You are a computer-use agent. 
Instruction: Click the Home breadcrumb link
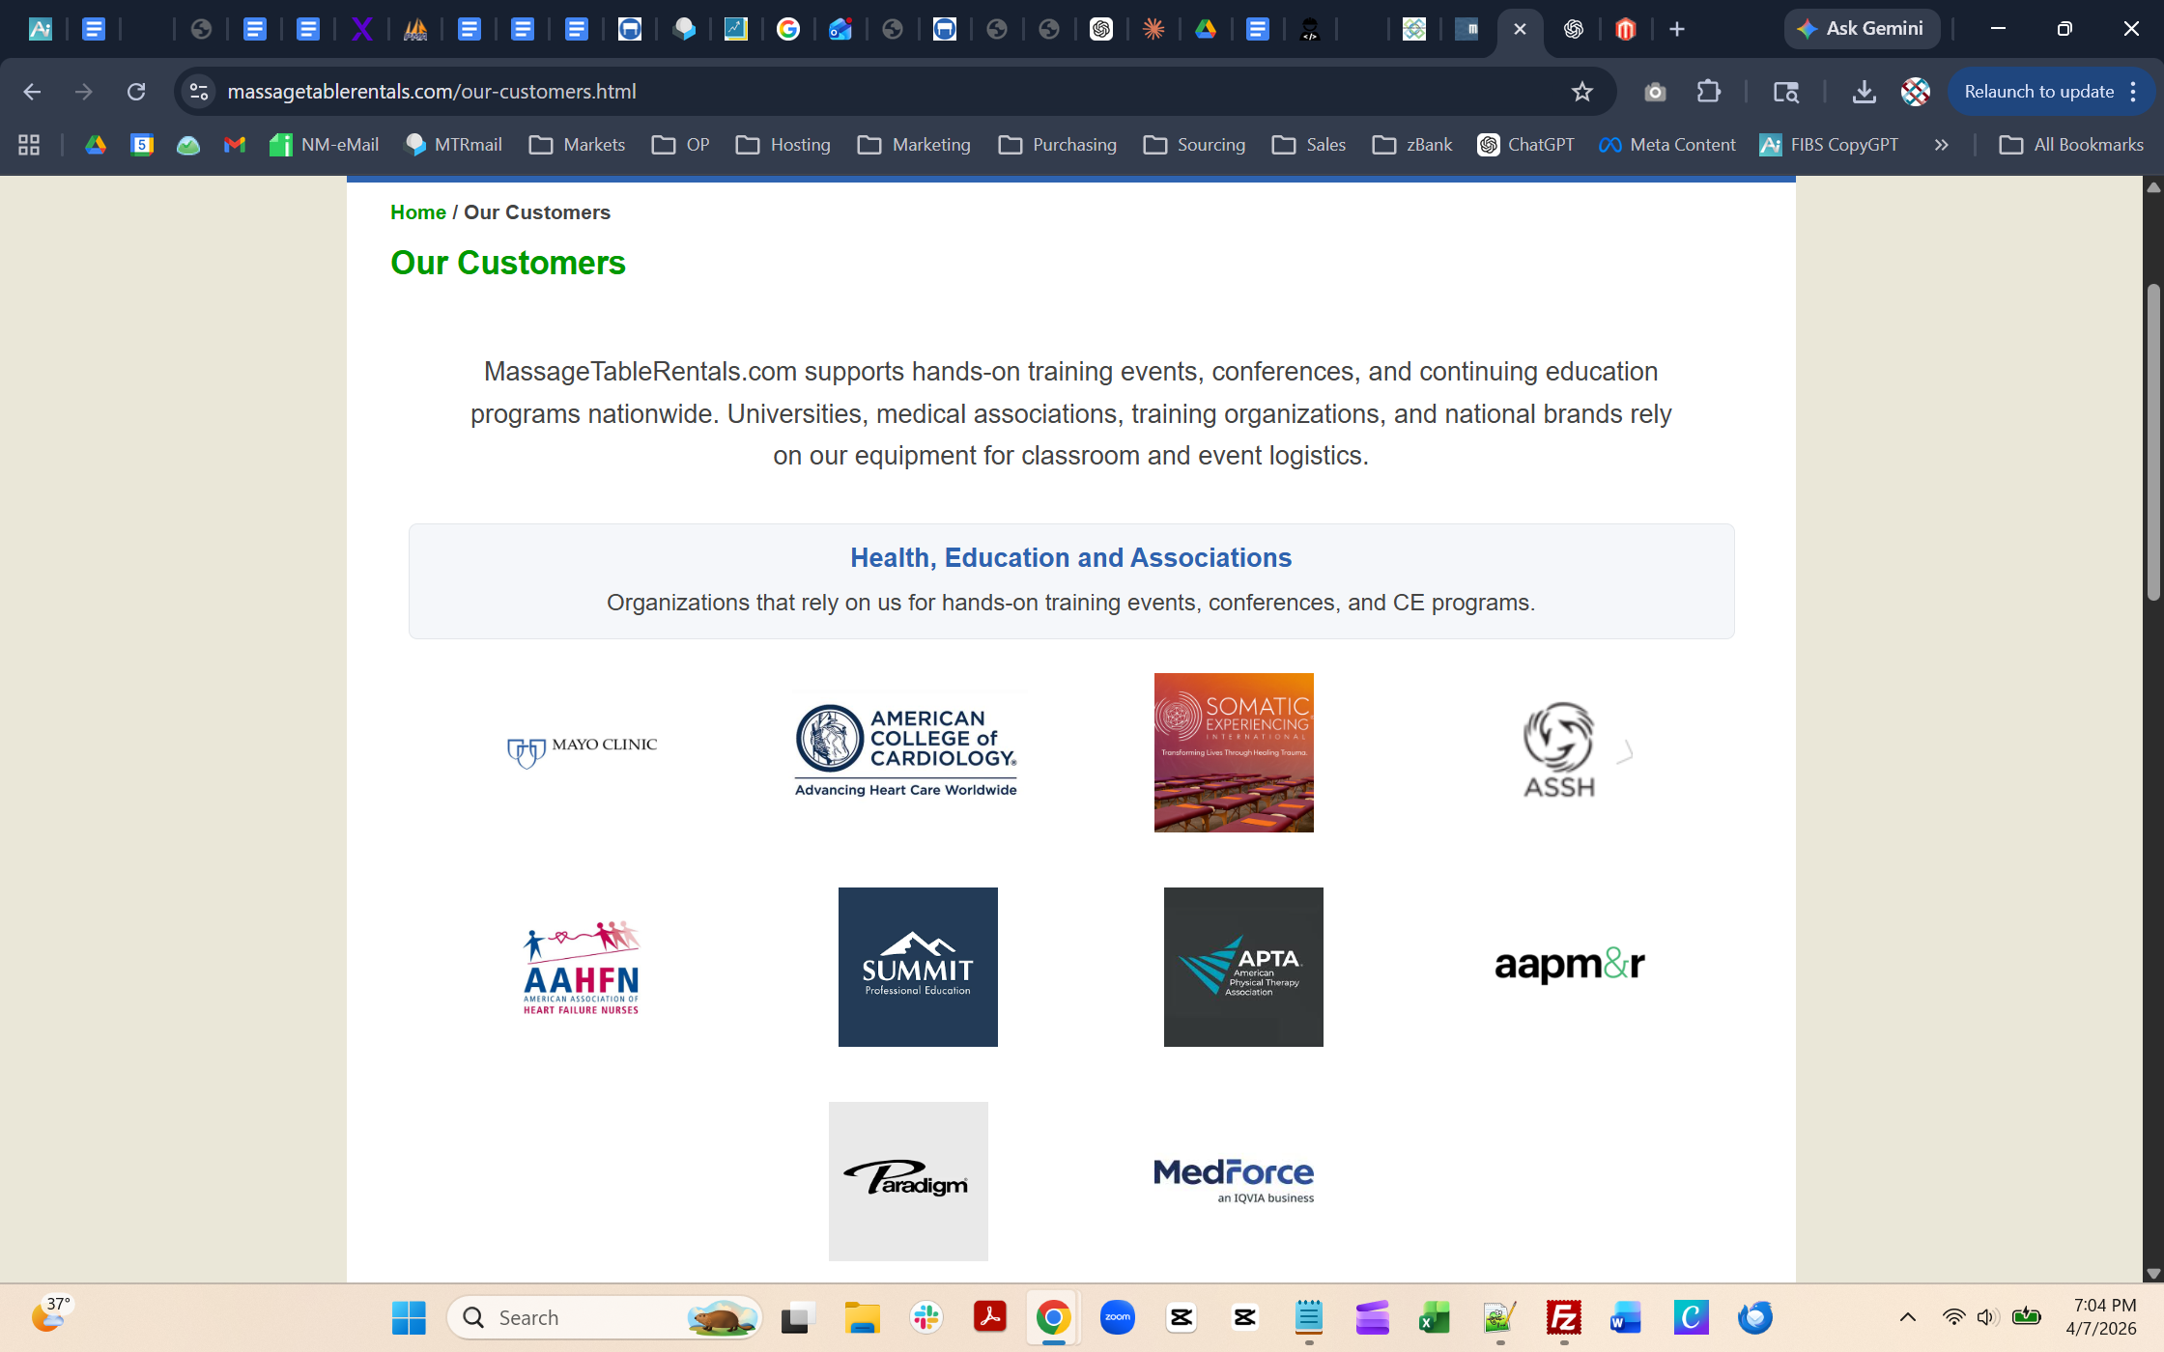pos(417,212)
